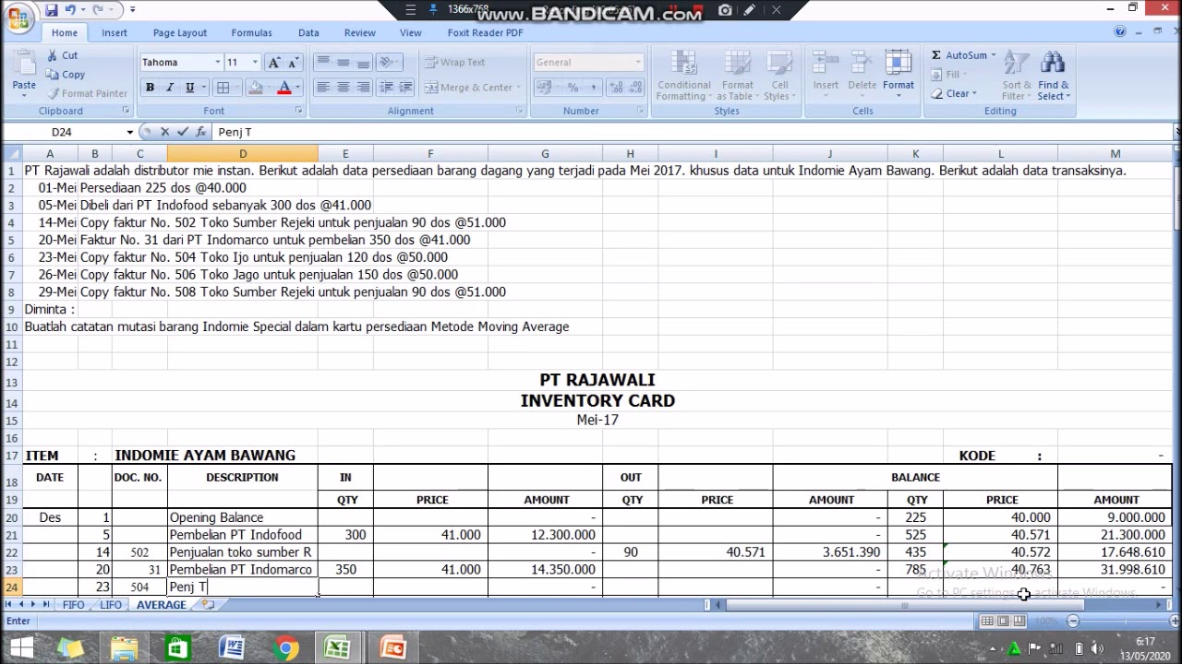Expand the Name Box dropdown arrow
Screen dimensions: 1182x664
(129, 132)
